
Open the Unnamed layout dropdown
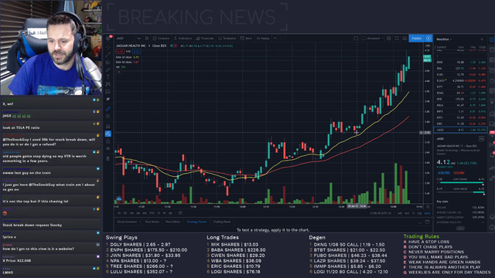point(373,39)
